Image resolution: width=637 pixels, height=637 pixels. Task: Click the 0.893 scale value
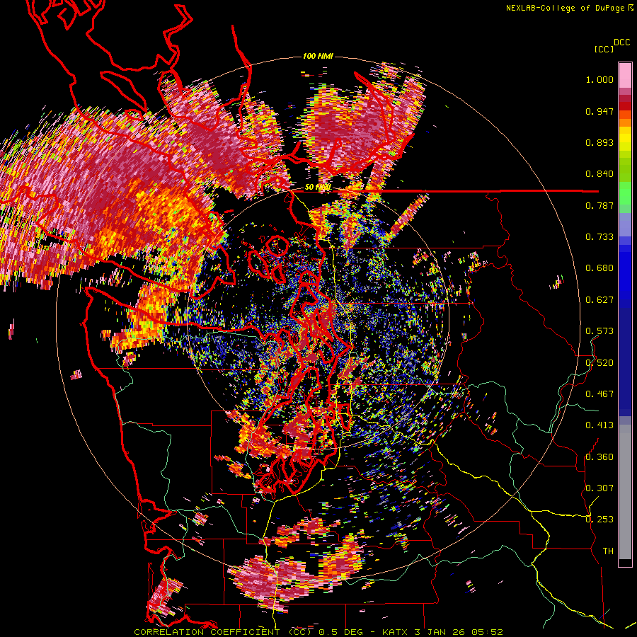point(599,142)
